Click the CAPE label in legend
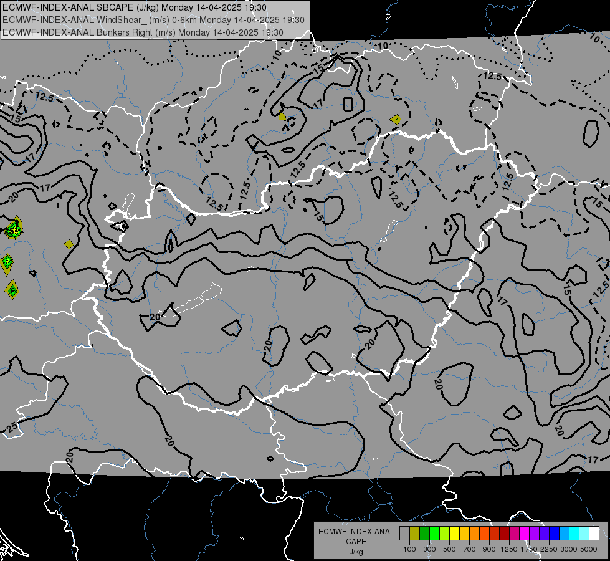 pos(356,542)
